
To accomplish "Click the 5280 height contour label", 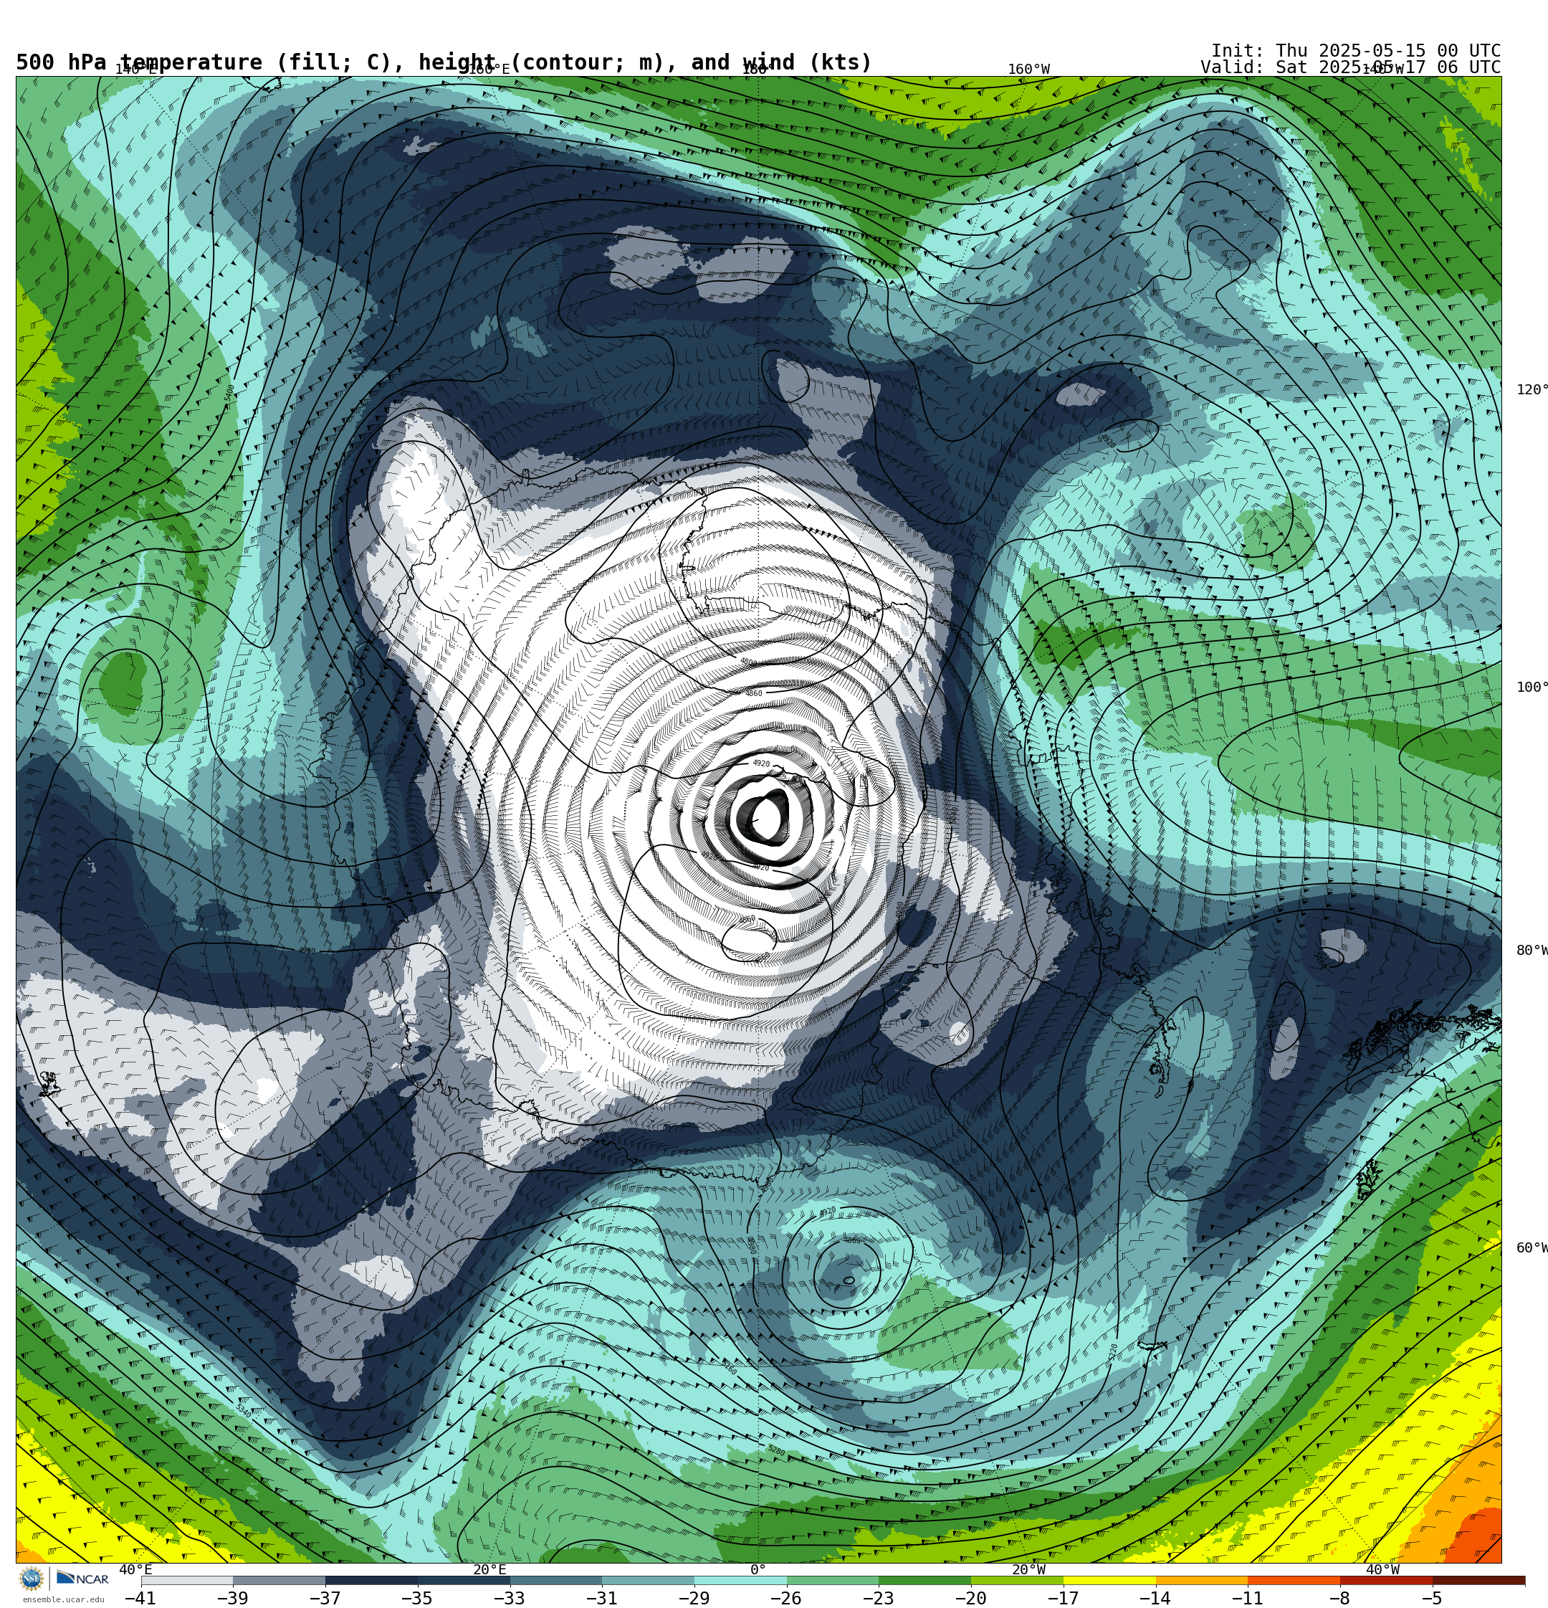I will click(776, 1450).
